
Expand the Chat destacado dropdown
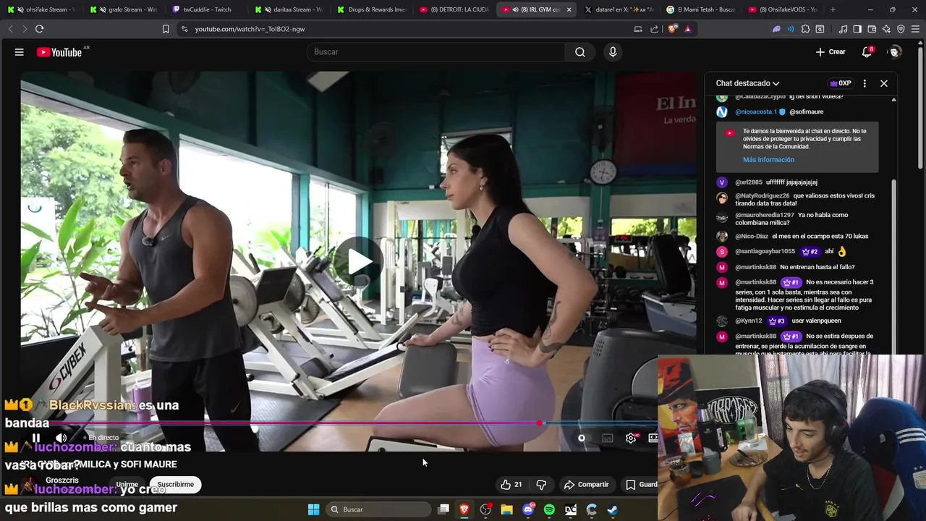click(747, 83)
